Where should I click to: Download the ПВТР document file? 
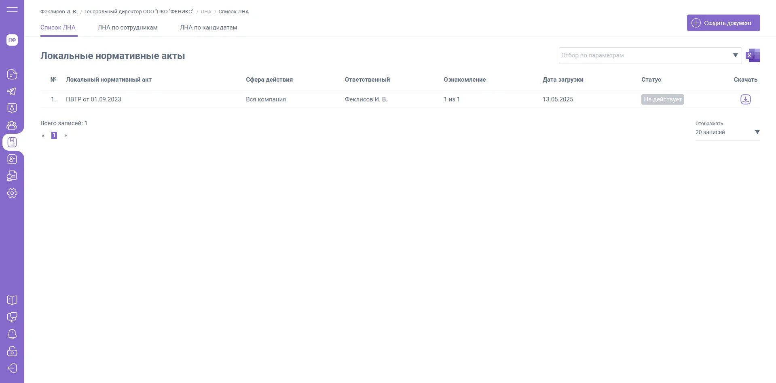[x=745, y=99]
